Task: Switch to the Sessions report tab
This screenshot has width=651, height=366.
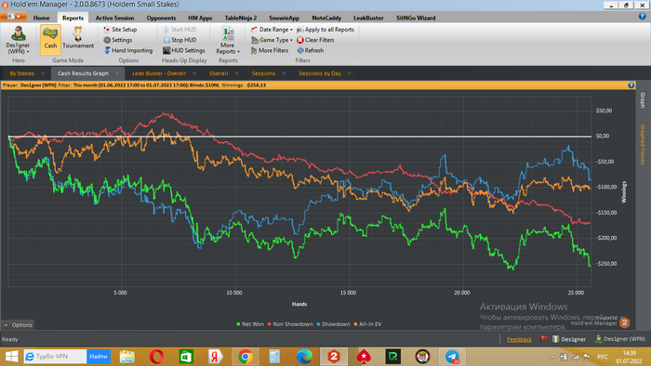Action: pos(263,73)
